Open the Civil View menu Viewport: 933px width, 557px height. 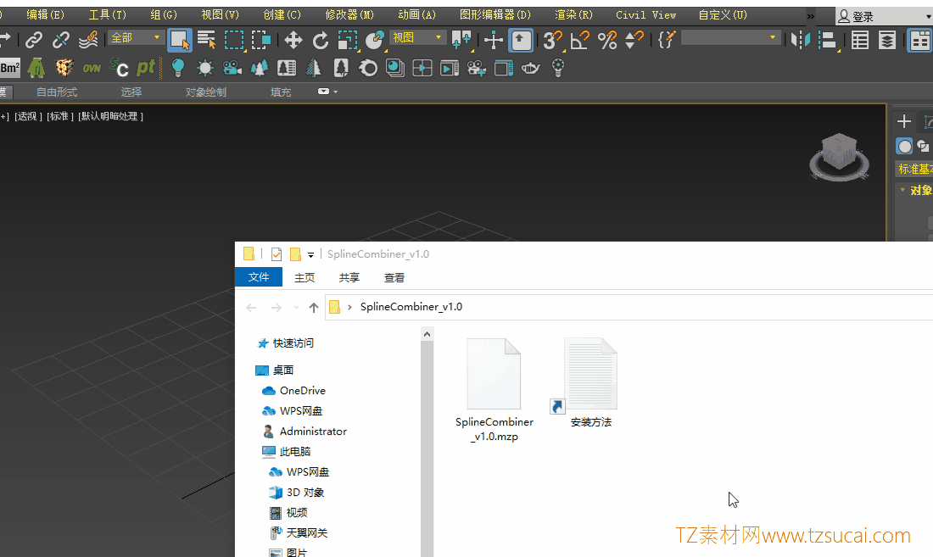(x=645, y=15)
